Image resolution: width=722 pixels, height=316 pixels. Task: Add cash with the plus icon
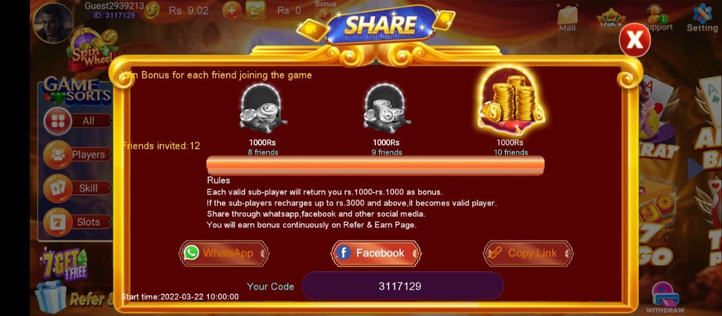pyautogui.click(x=232, y=10)
